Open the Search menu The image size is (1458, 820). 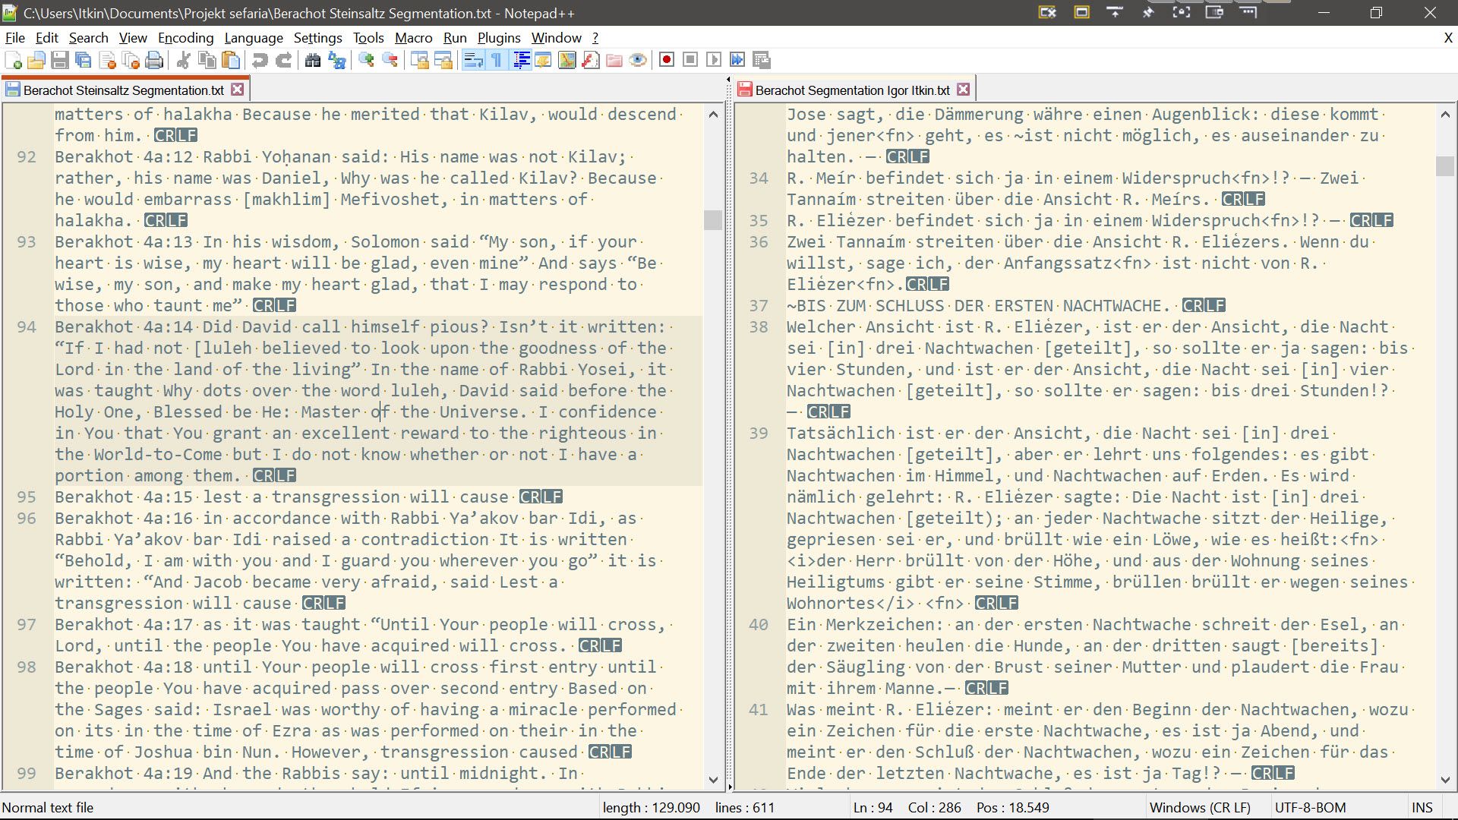[88, 38]
